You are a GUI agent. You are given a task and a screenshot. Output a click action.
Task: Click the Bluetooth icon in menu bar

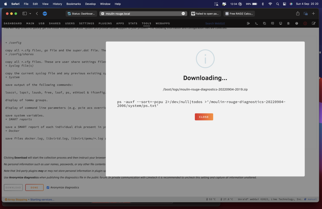(263, 4)
